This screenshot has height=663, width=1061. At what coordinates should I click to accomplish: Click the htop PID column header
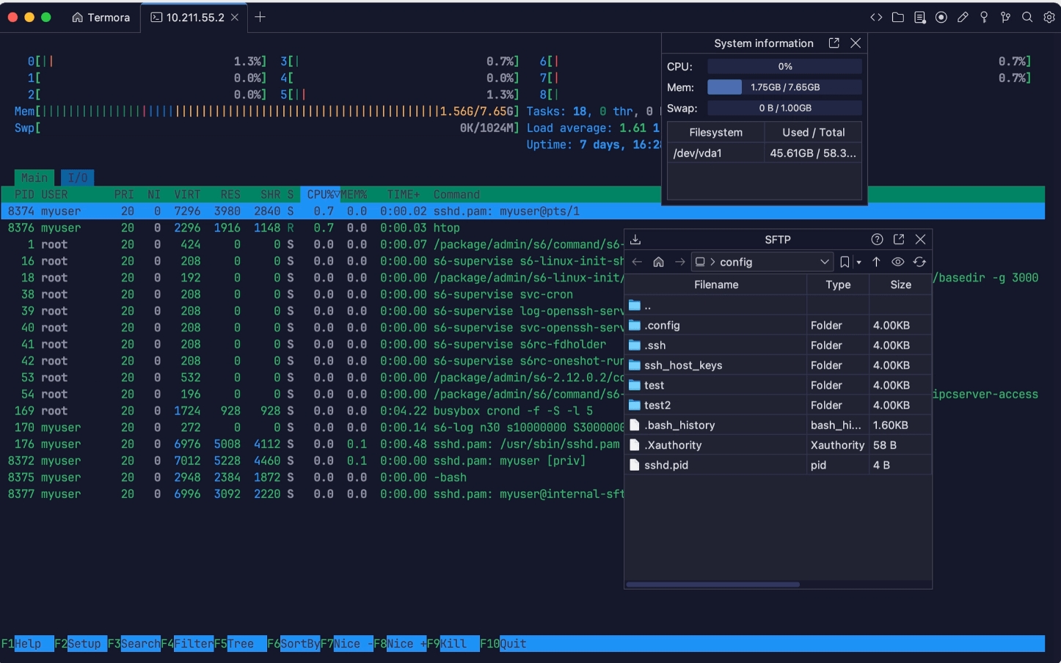click(x=24, y=194)
